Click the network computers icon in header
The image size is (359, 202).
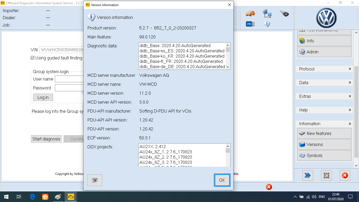tap(267, 13)
